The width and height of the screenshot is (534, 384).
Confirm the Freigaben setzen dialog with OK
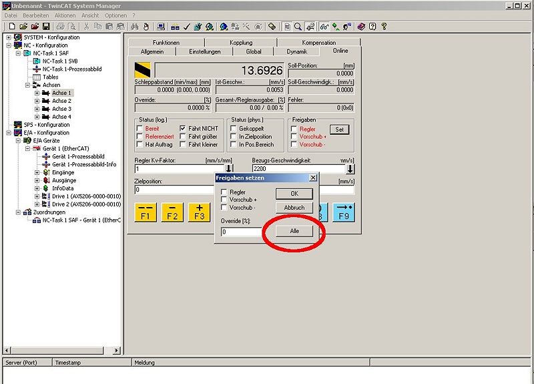coord(294,194)
